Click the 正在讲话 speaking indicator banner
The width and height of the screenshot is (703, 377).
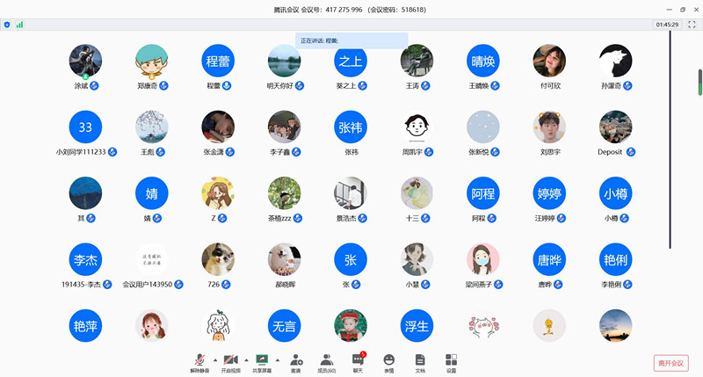(x=351, y=40)
